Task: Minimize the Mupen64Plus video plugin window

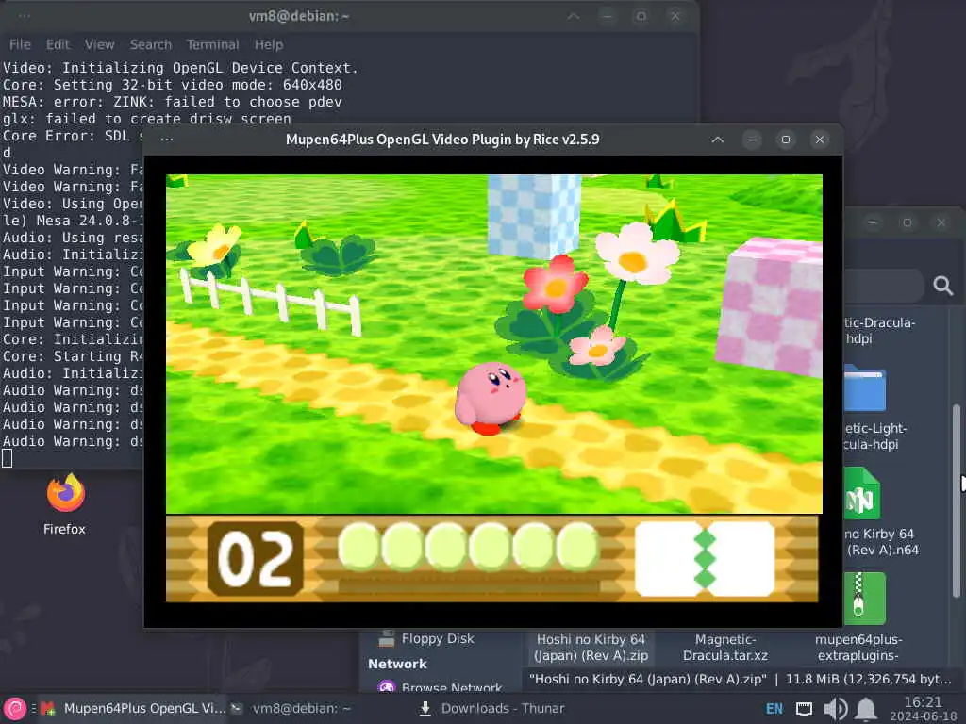Action: 752,140
